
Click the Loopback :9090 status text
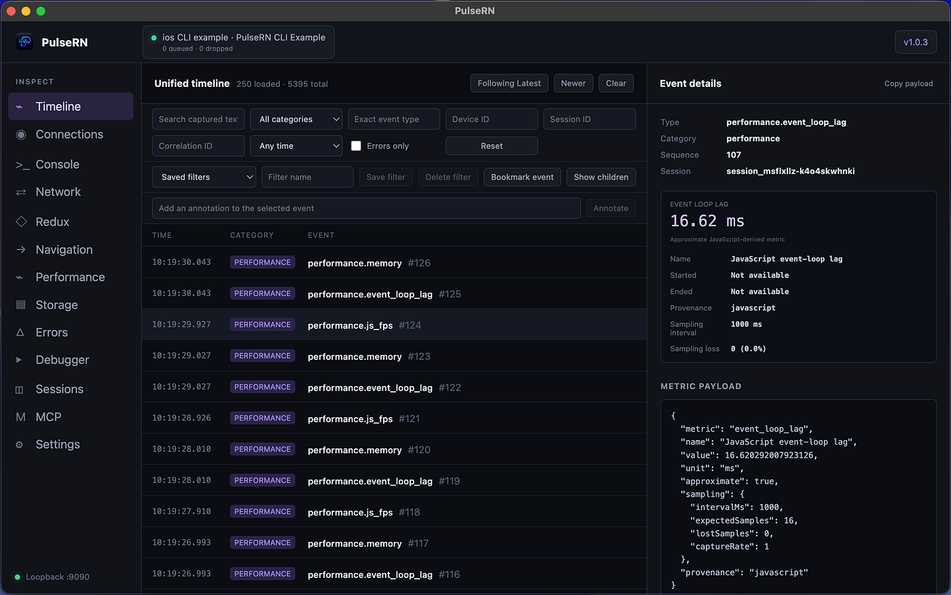pos(58,577)
